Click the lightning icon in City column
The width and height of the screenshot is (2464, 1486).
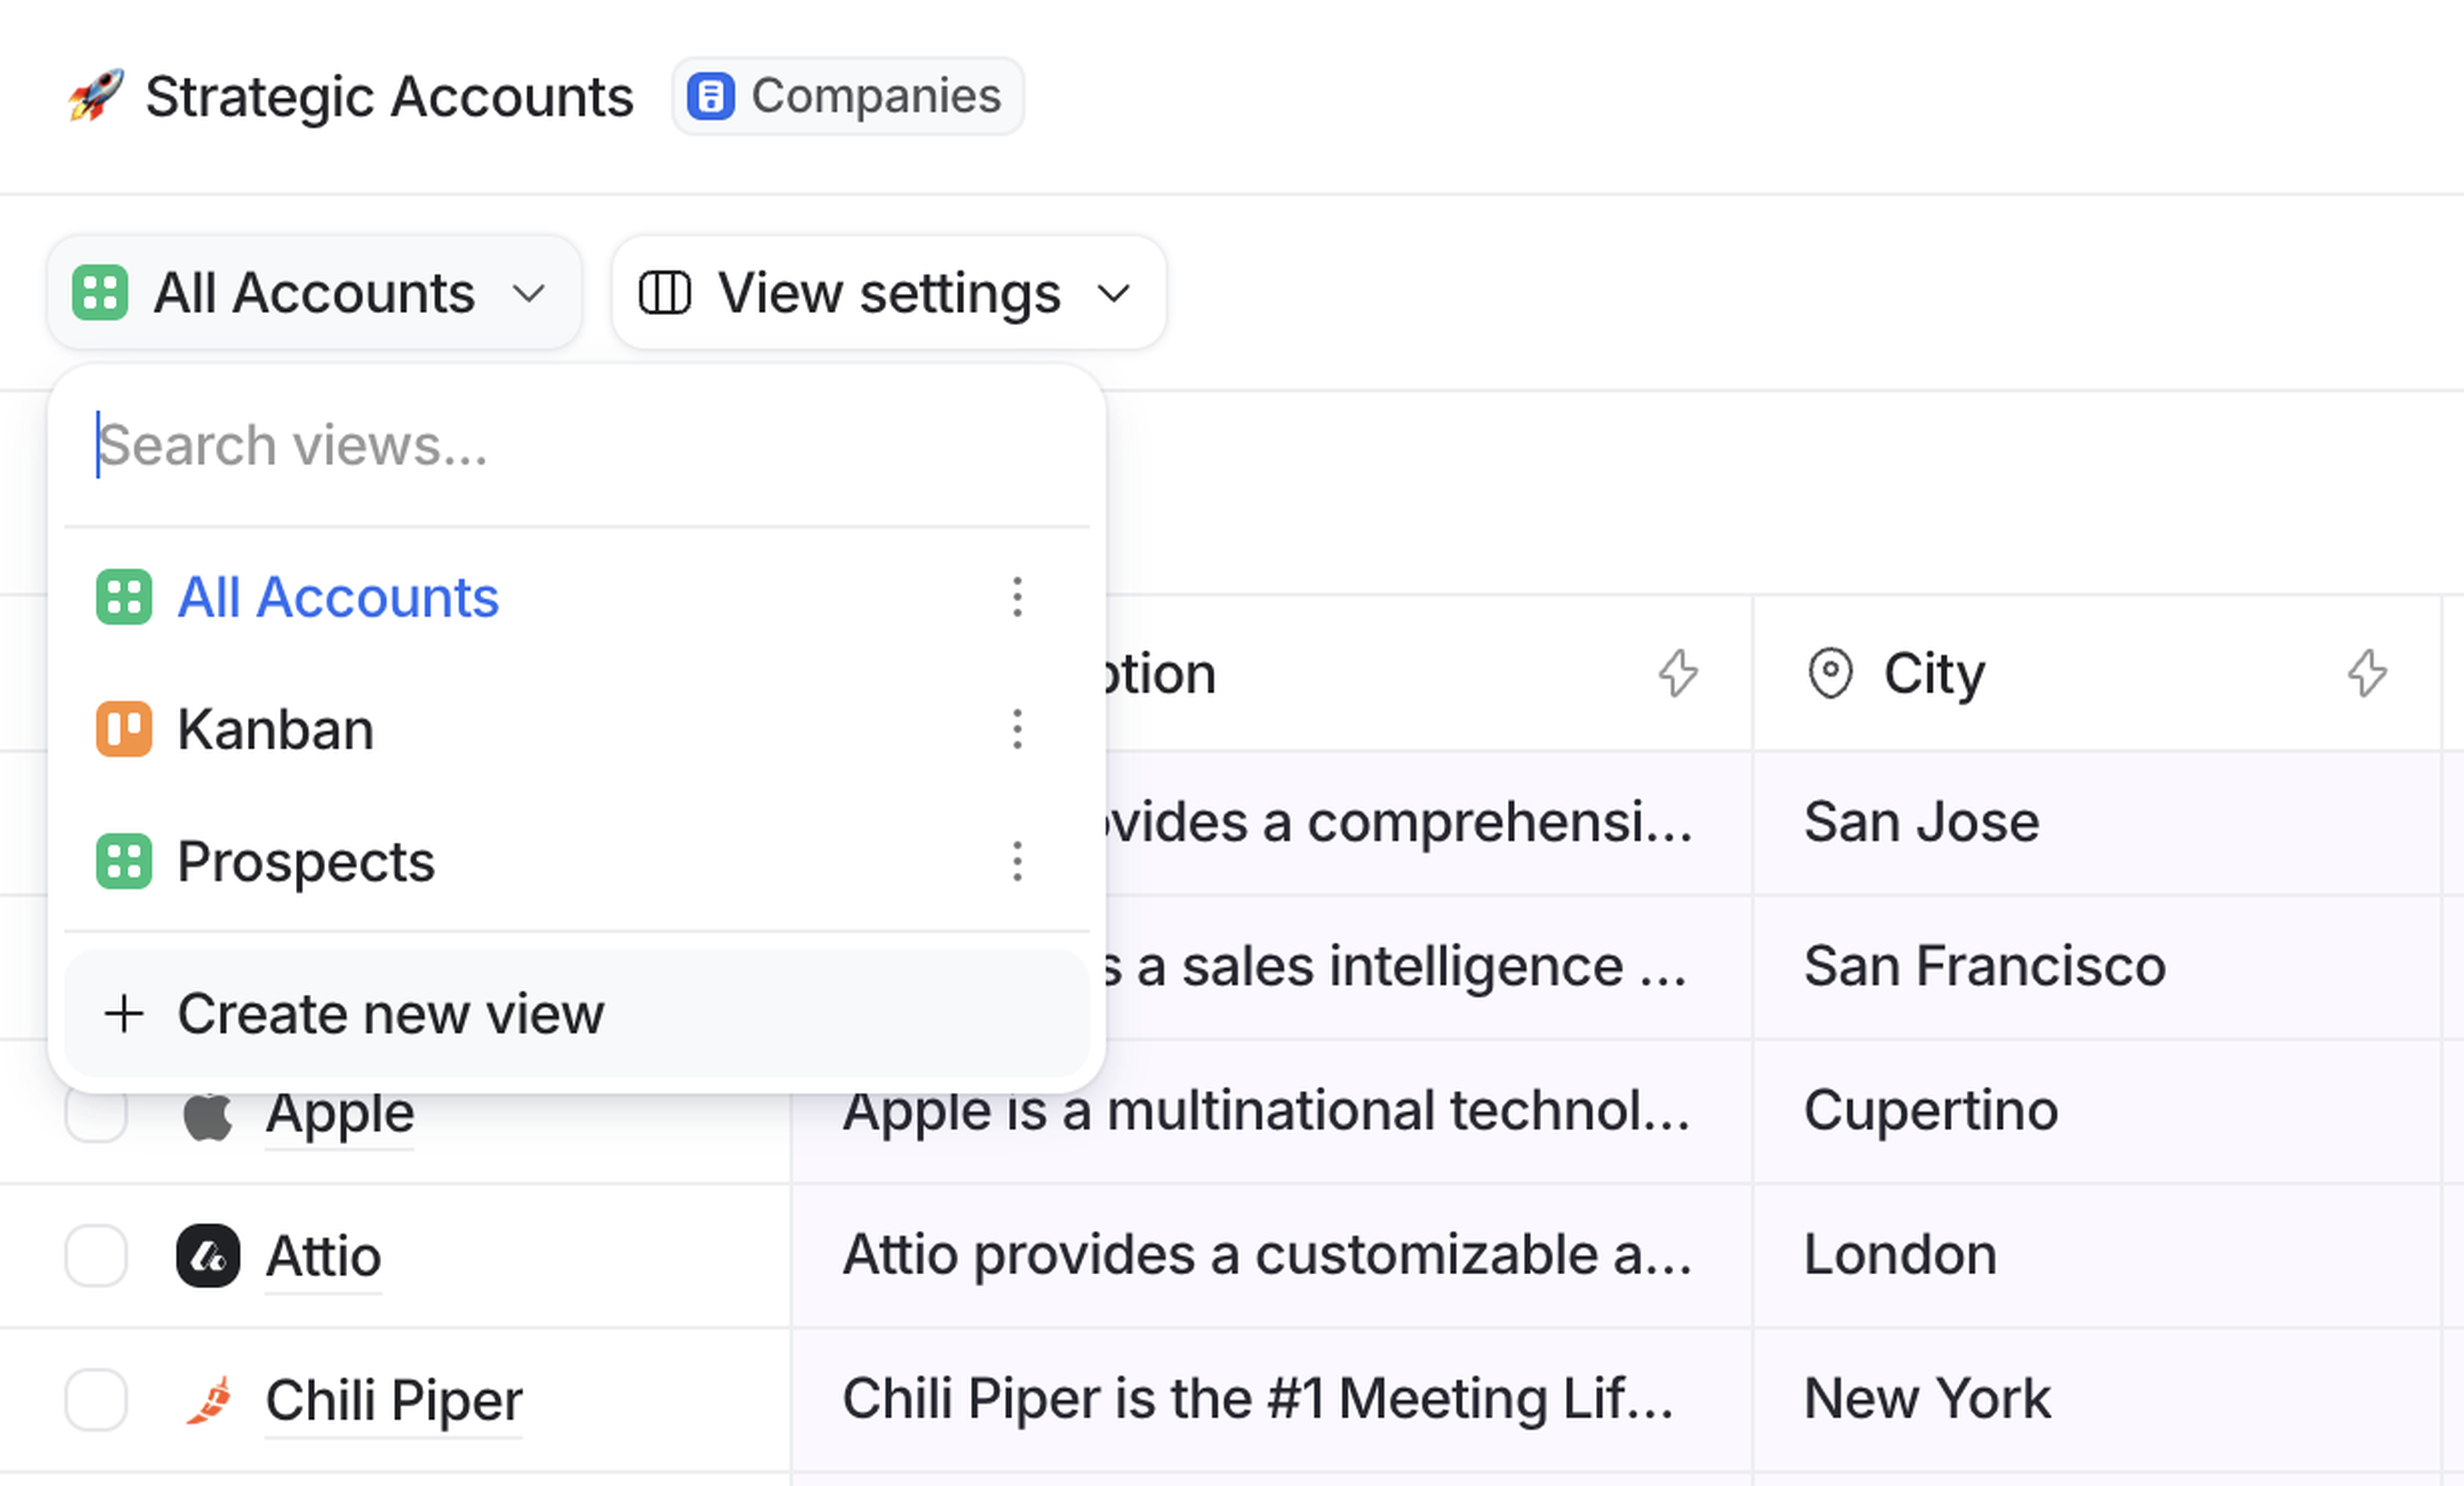click(x=2367, y=673)
